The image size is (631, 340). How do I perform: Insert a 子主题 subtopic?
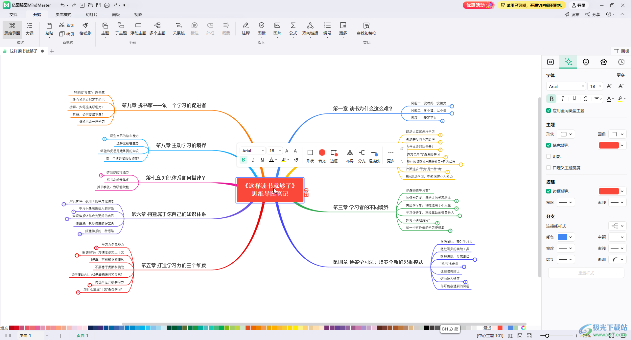(x=121, y=29)
